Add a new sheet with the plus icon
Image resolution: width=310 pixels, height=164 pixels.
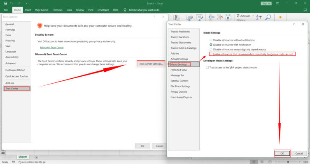36,157
